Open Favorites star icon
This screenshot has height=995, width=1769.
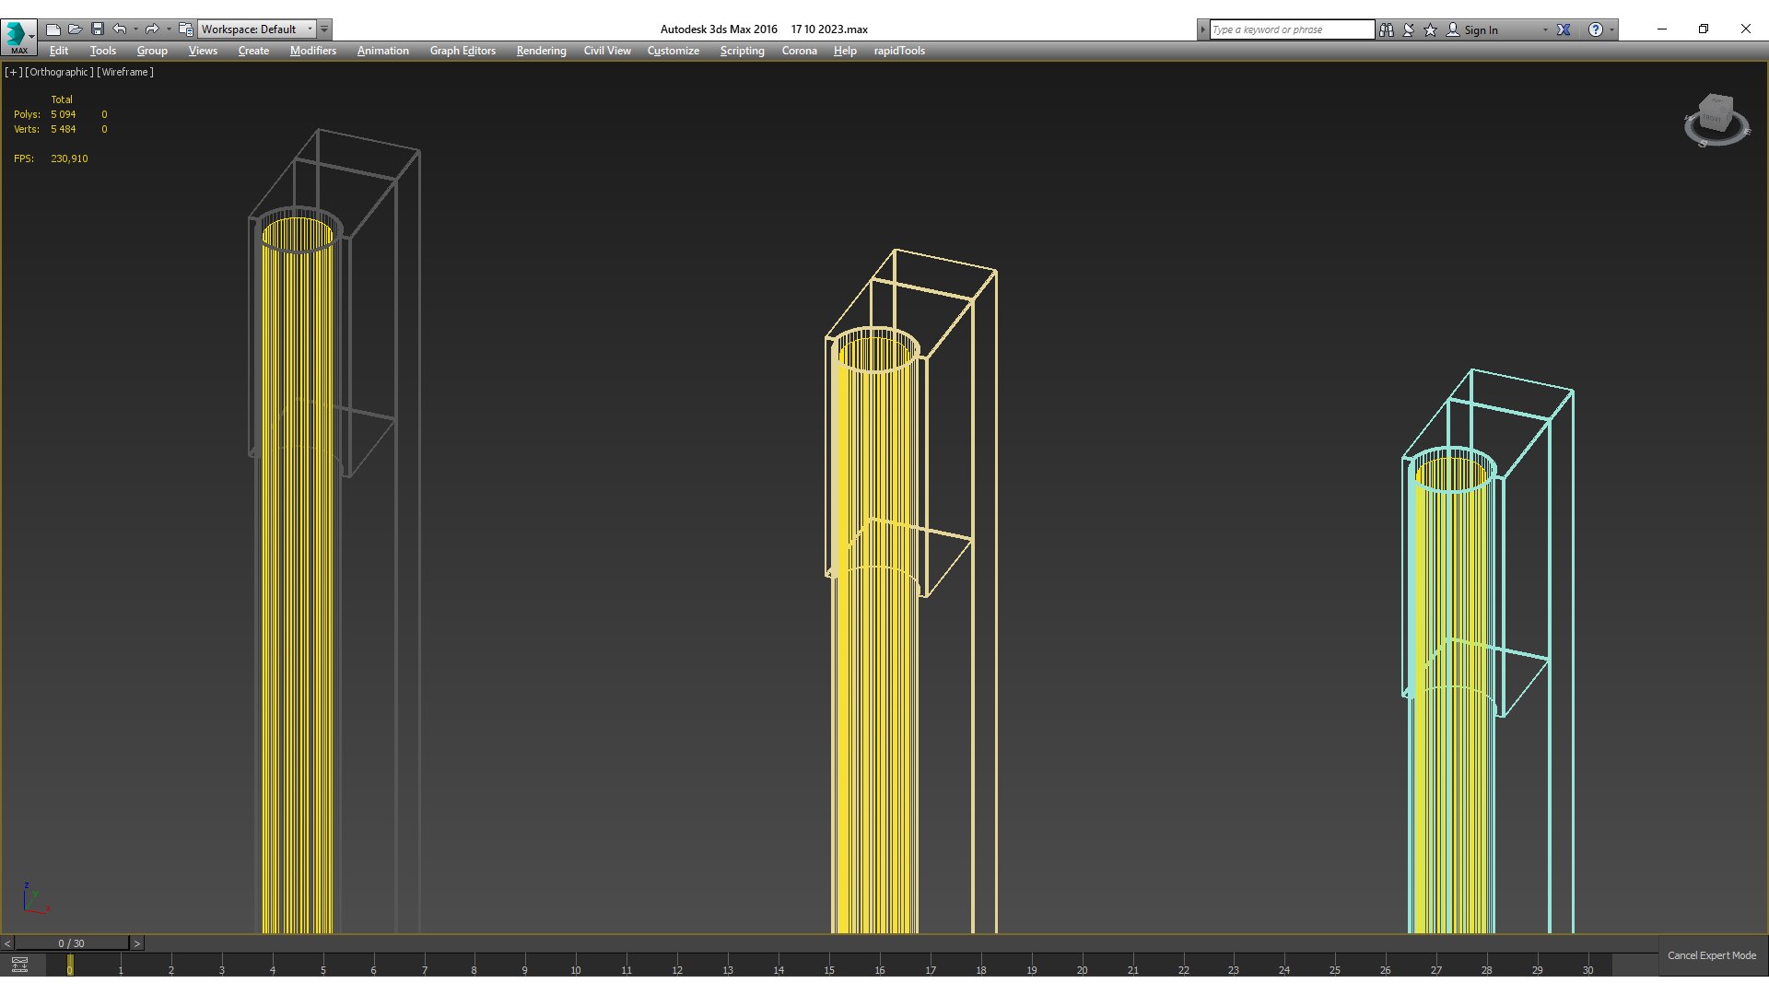[1431, 29]
